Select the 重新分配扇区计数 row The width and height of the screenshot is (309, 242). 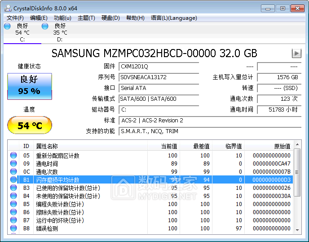click(151, 156)
